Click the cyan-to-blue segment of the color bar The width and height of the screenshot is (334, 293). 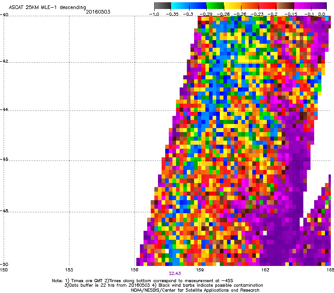coord(189,6)
